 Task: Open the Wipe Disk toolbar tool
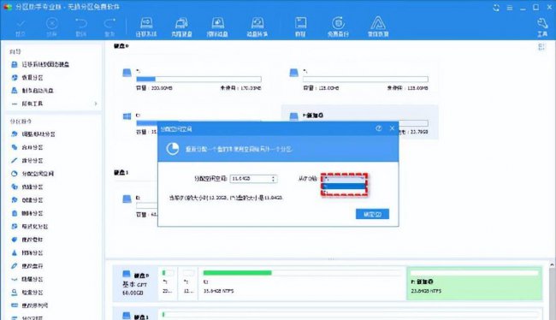pyautogui.click(x=217, y=27)
